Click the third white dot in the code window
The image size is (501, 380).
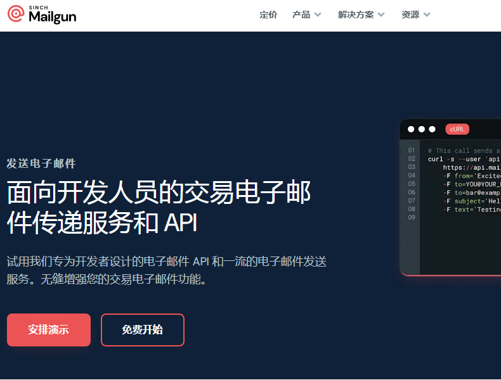click(433, 129)
